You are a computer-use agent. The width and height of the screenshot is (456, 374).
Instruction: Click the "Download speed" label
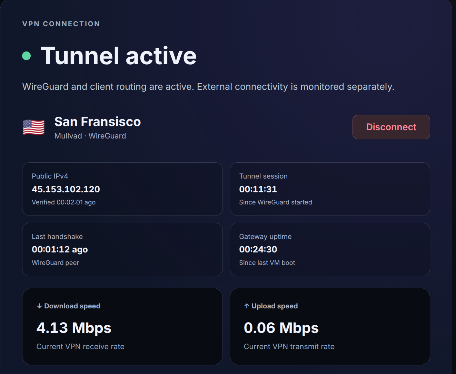point(72,306)
